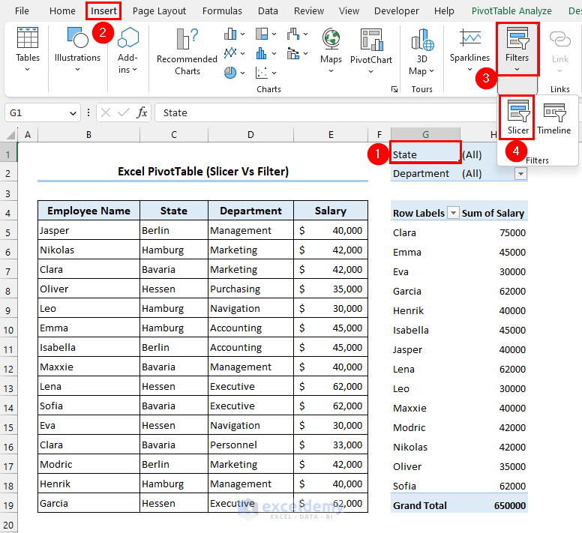Select the cell containing Jasper in column B
The width and height of the screenshot is (582, 533).
click(x=88, y=230)
